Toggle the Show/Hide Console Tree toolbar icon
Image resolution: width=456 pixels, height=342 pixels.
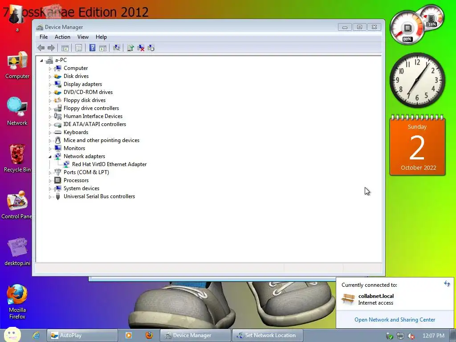pos(65,48)
